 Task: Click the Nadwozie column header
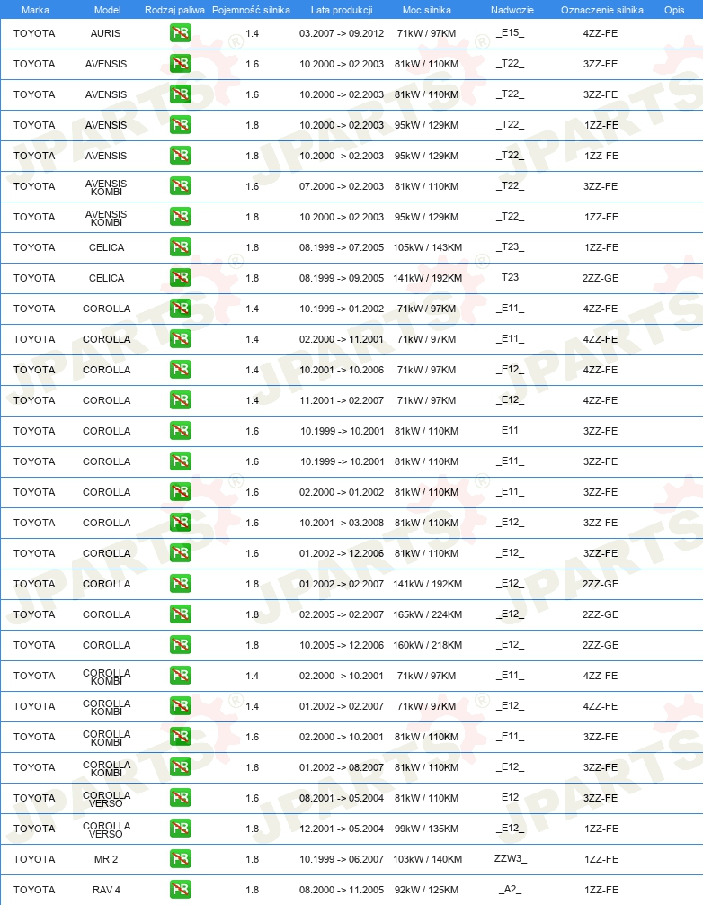coord(512,10)
